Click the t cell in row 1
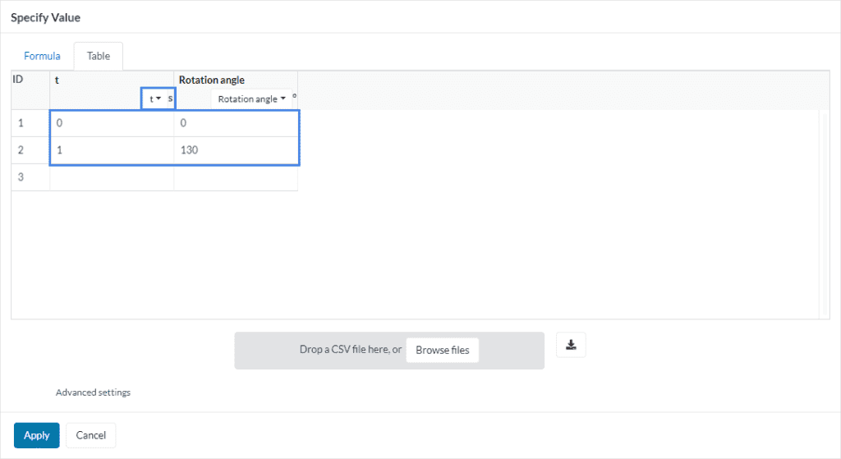 click(x=112, y=124)
